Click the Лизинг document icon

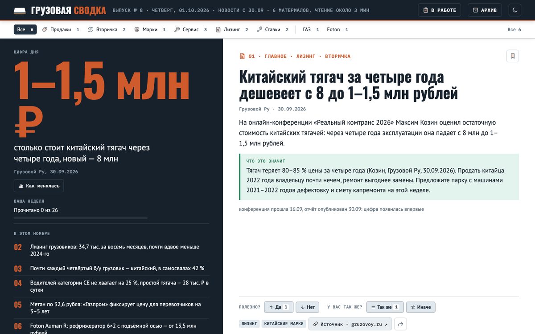tap(218, 29)
